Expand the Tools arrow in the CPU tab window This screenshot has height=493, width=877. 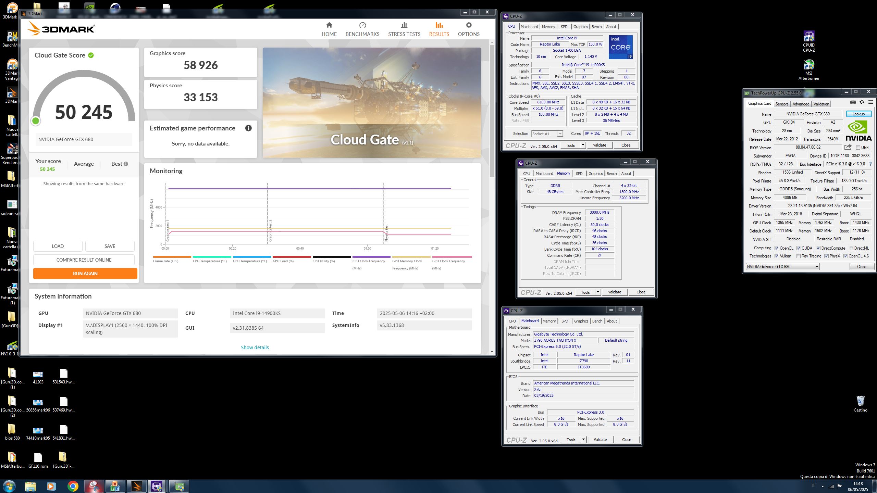pos(582,145)
